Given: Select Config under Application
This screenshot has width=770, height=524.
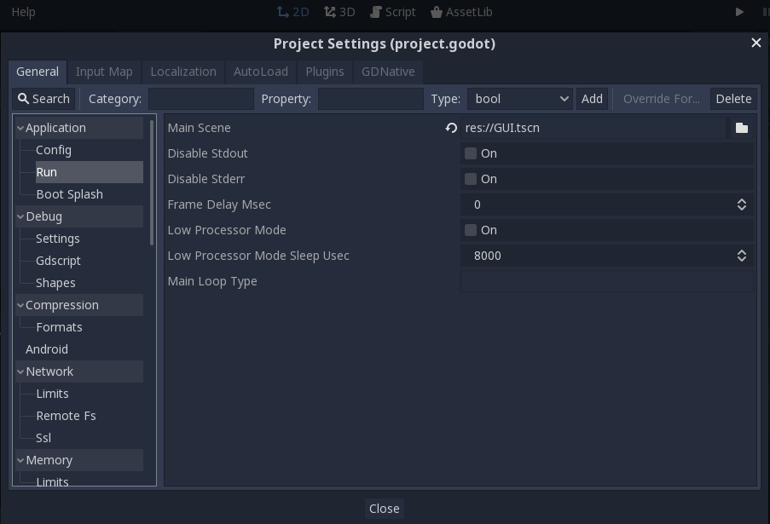Looking at the screenshot, I should point(54,150).
